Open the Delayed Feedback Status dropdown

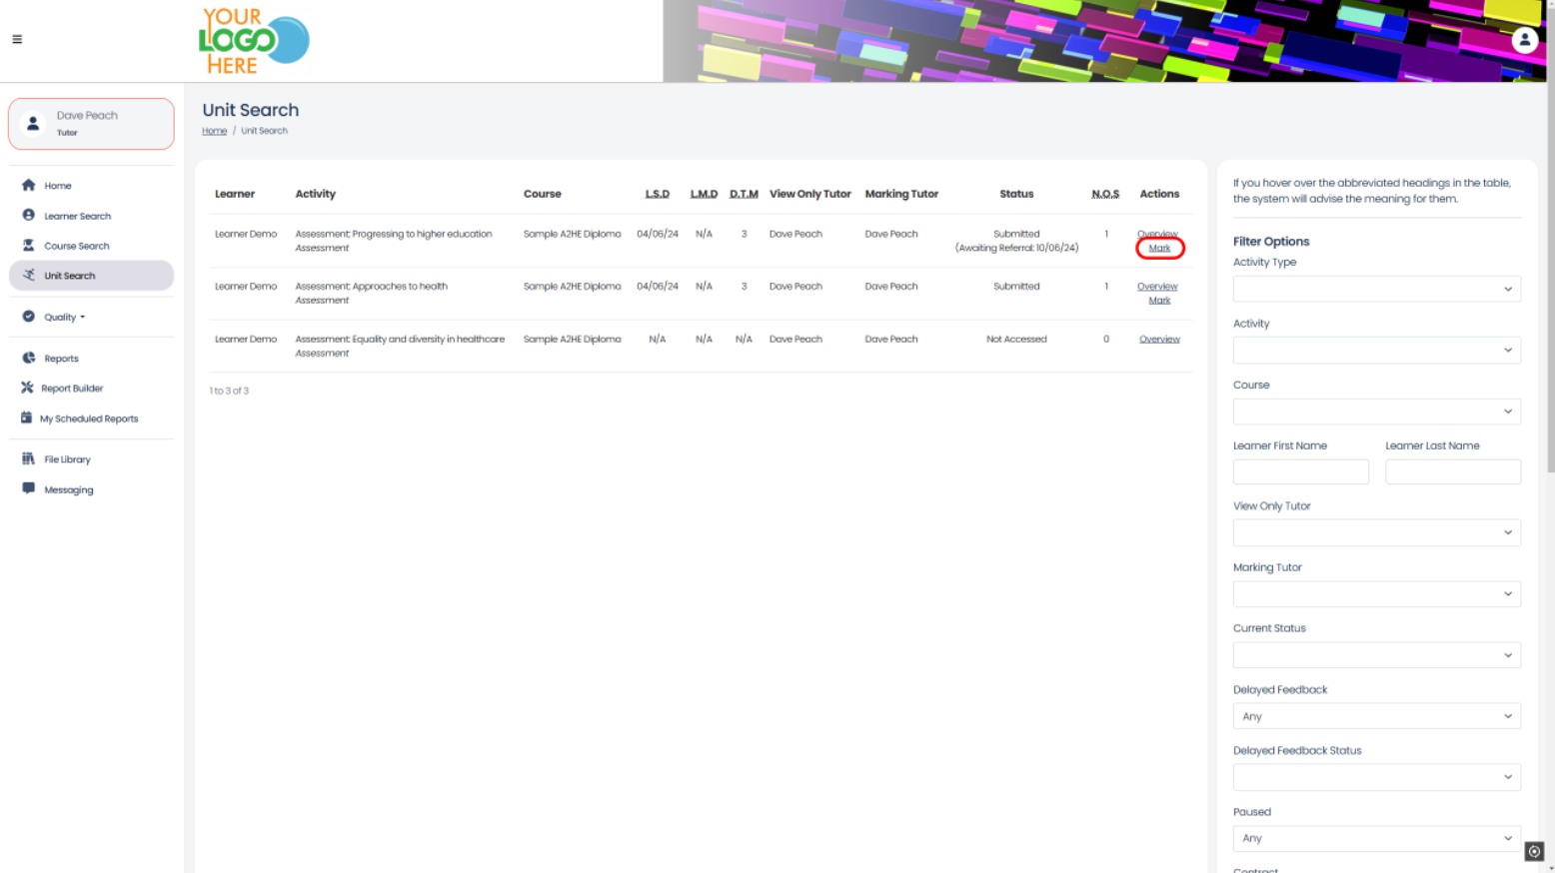coord(1376,777)
